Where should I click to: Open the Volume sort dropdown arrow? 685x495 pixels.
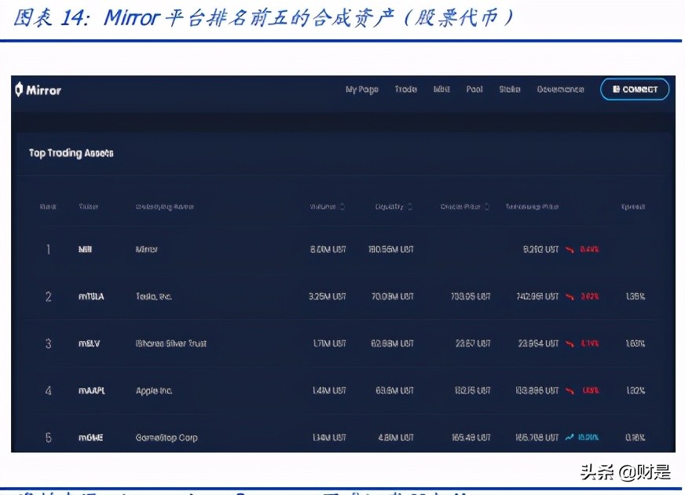344,207
